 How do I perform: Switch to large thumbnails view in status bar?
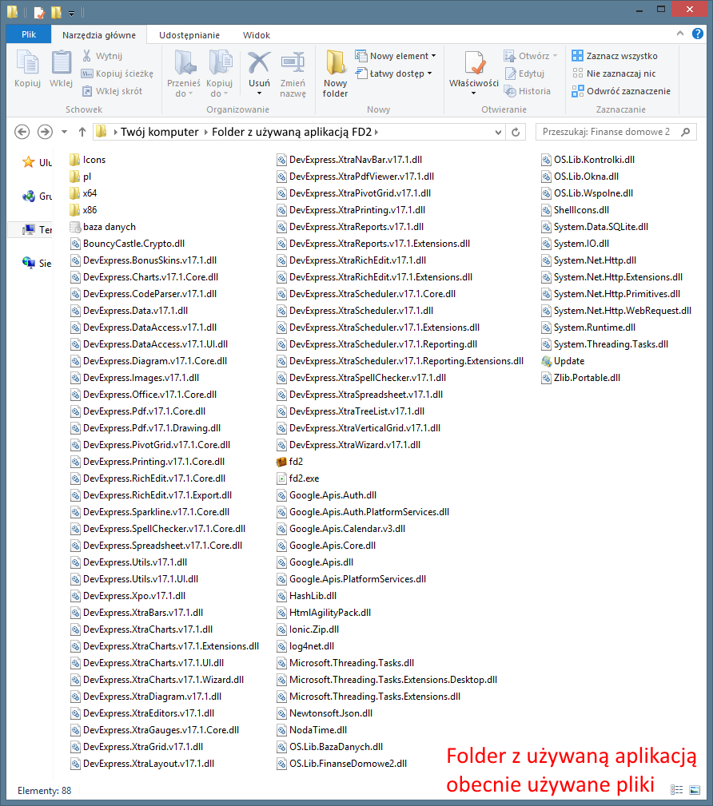pos(694,790)
